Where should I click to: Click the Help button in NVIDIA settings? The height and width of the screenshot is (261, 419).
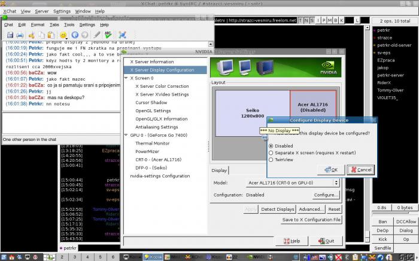(x=292, y=241)
